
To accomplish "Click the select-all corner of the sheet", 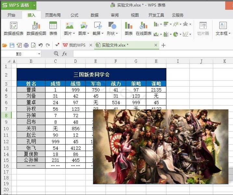I will [x=9, y=61].
